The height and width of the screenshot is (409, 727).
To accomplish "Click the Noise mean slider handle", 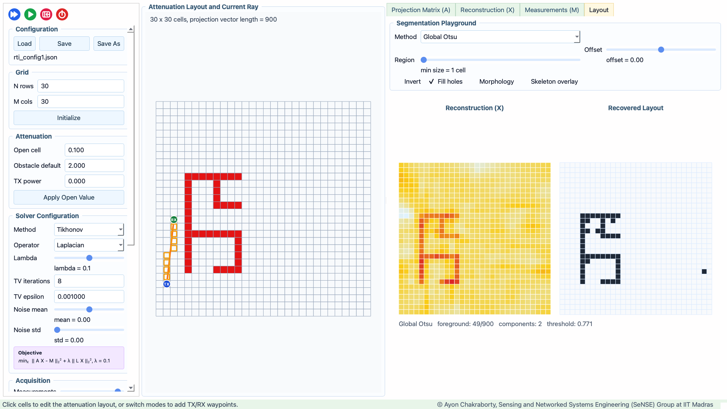I will [x=89, y=309].
